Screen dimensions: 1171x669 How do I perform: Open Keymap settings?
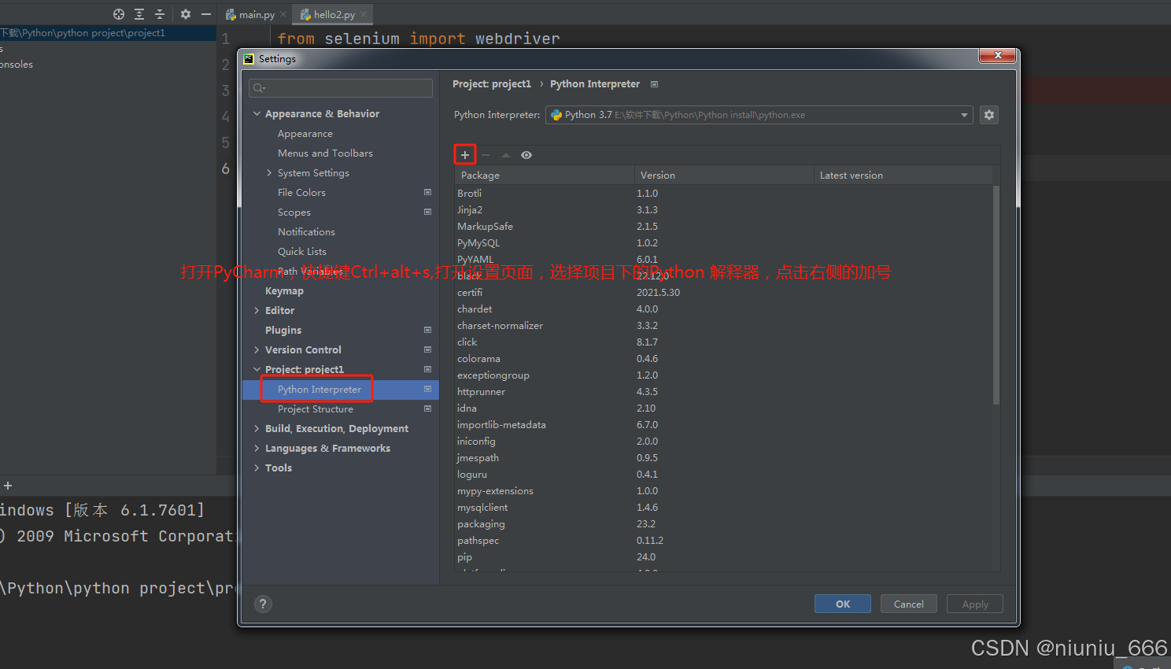click(284, 291)
